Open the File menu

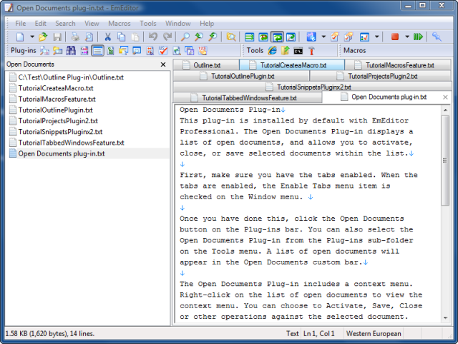pyautogui.click(x=21, y=24)
